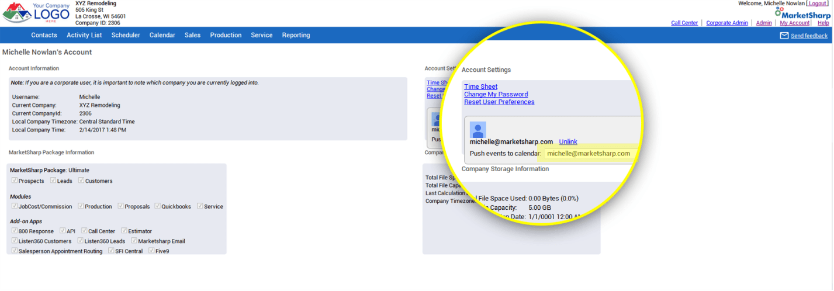
Task: Click the Change My Password link
Action: point(496,94)
